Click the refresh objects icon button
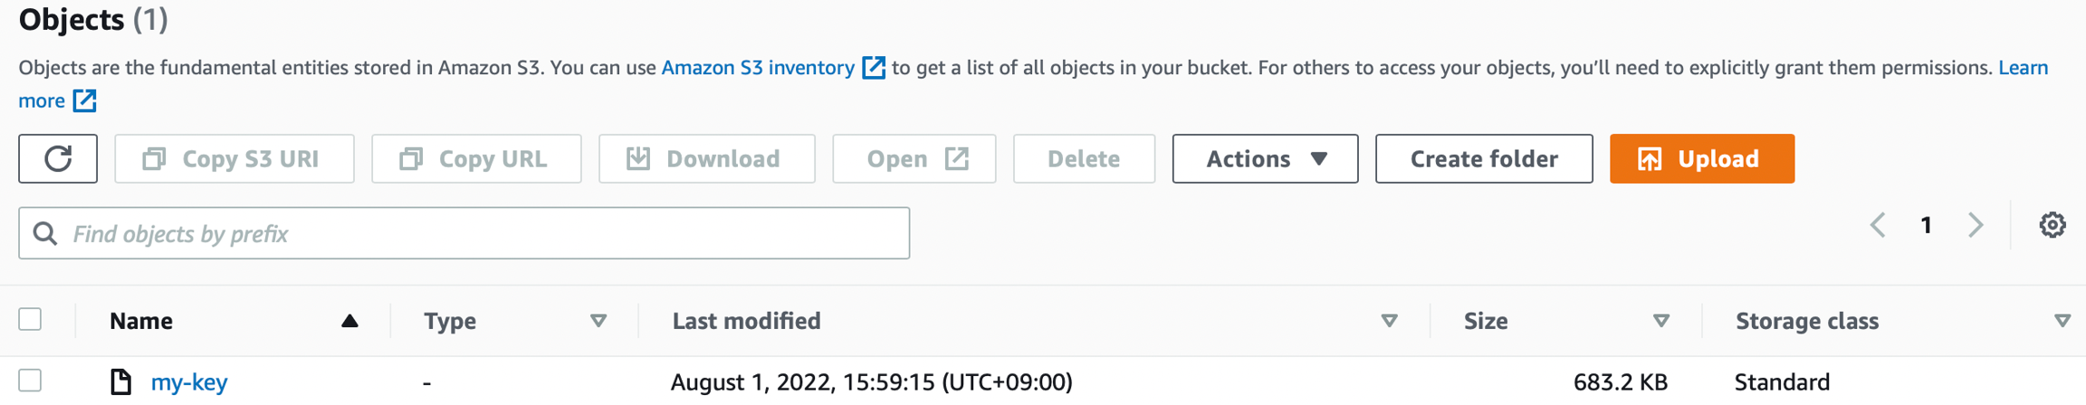The width and height of the screenshot is (2086, 405). click(x=58, y=159)
